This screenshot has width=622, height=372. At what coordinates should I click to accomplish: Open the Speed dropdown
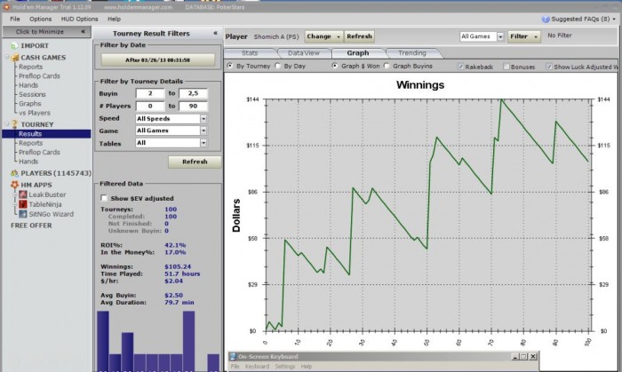pos(203,118)
